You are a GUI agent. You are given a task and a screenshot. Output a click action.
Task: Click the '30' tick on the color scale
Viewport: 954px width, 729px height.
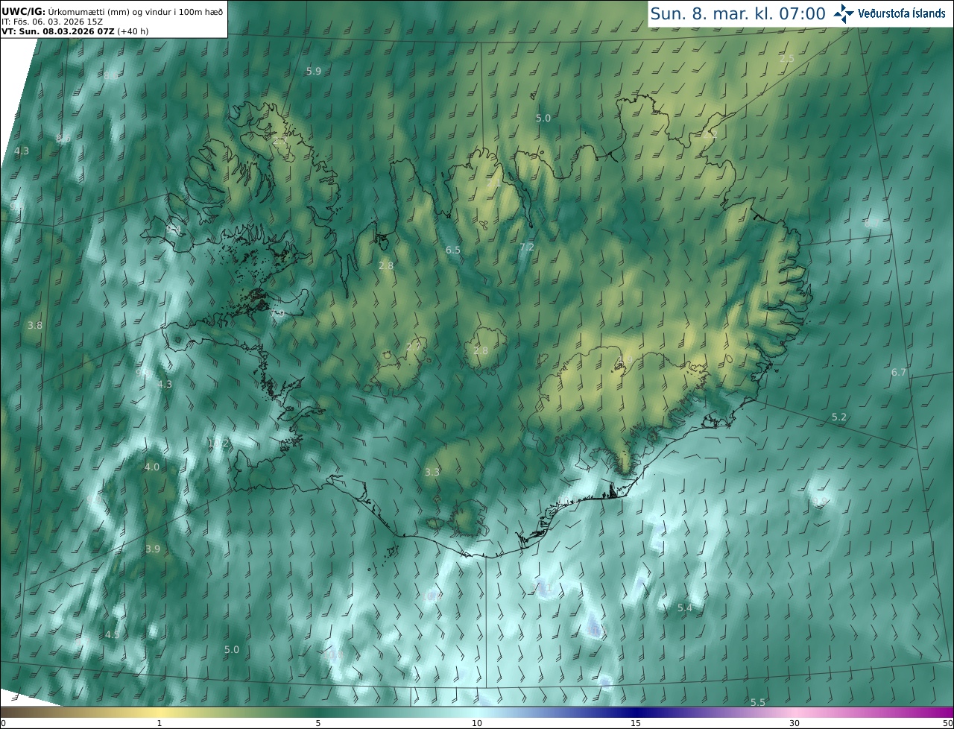click(795, 723)
